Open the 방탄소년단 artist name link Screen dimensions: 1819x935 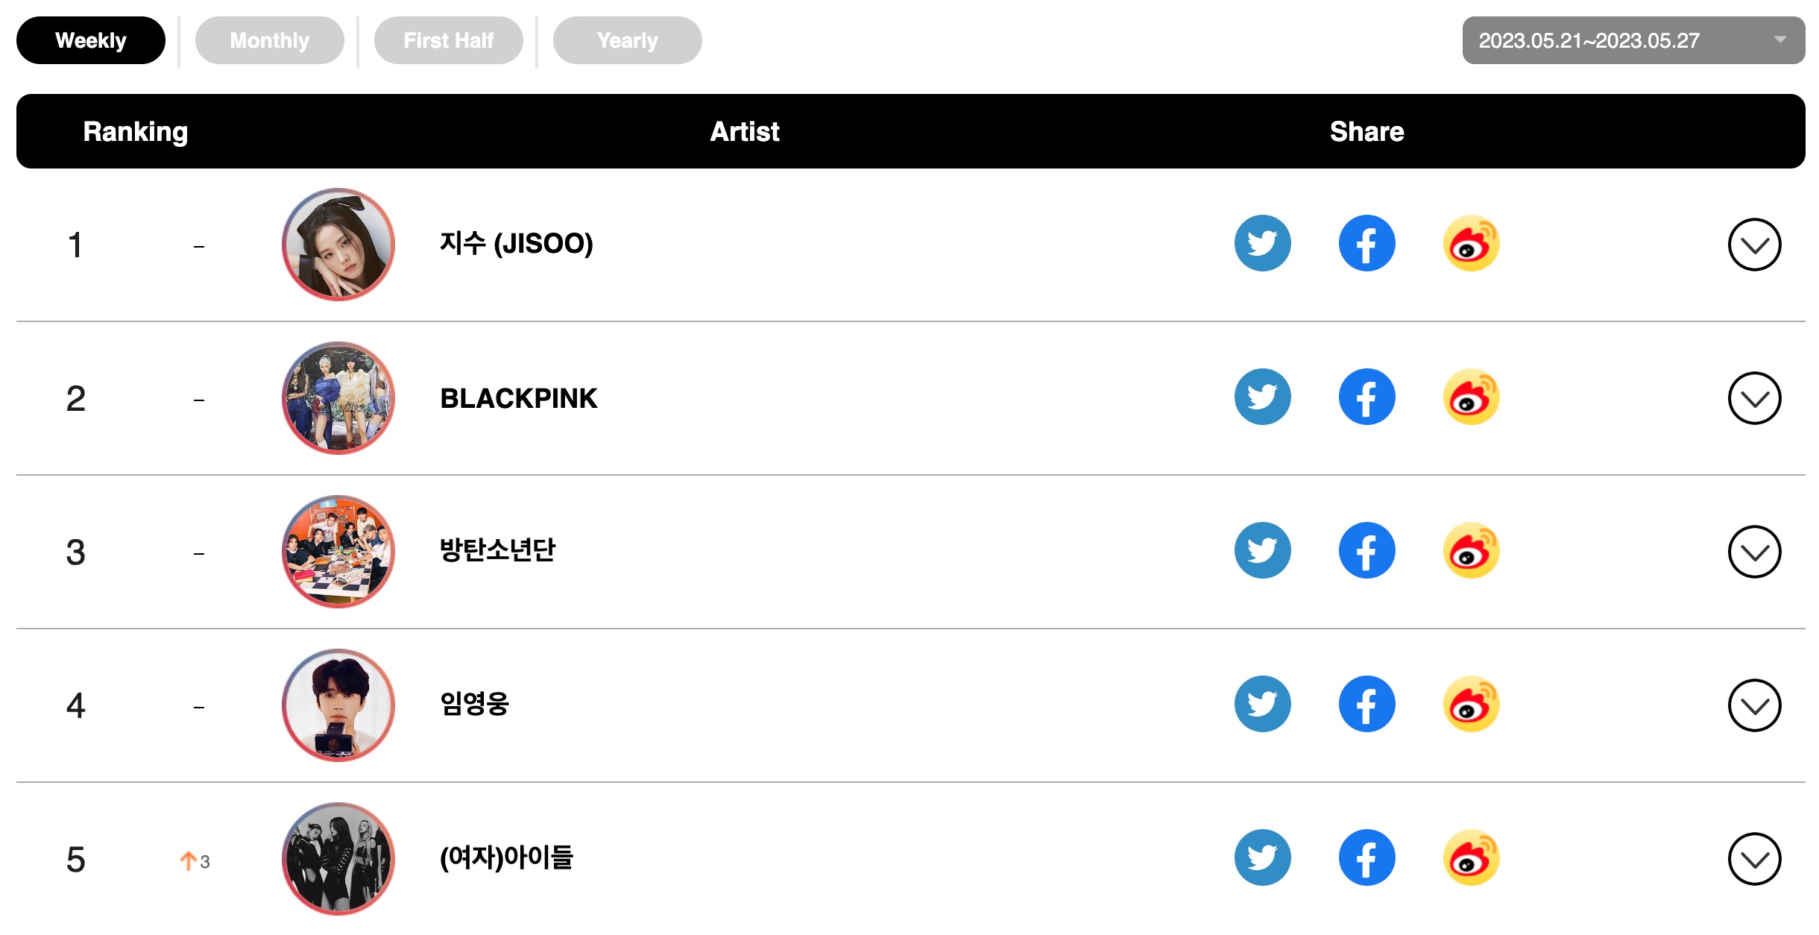[497, 550]
